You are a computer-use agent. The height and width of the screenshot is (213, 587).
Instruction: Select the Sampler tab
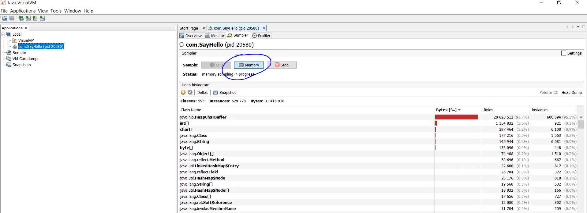(x=238, y=35)
